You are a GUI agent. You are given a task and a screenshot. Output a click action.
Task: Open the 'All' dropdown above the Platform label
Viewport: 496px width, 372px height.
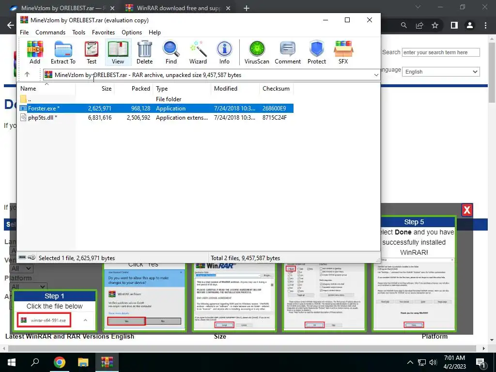21,268
